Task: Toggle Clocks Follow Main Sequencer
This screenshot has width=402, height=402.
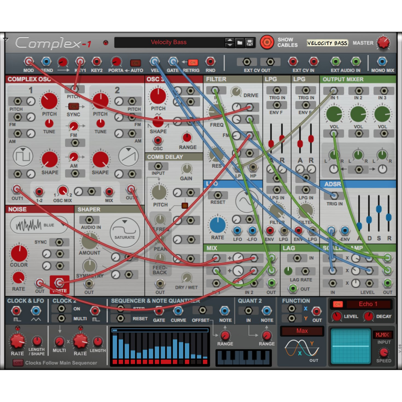Action: (x=18, y=363)
